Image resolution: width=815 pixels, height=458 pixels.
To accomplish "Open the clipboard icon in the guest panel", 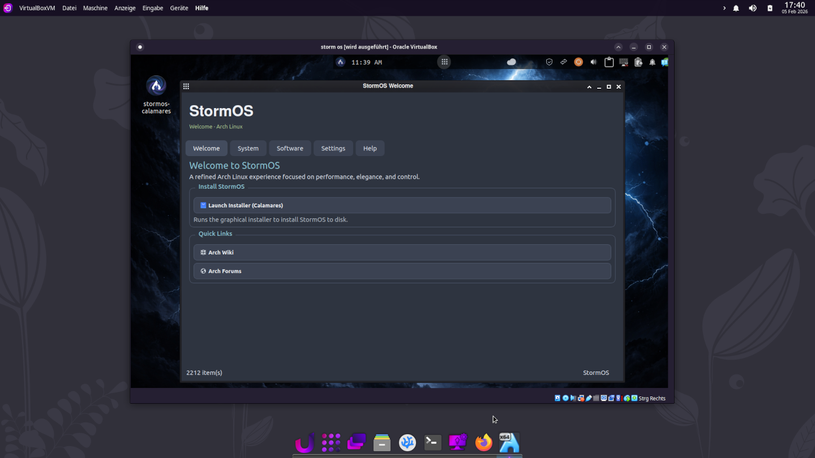I will click(609, 62).
